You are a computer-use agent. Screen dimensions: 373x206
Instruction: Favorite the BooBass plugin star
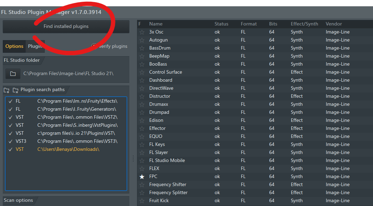tap(142, 64)
